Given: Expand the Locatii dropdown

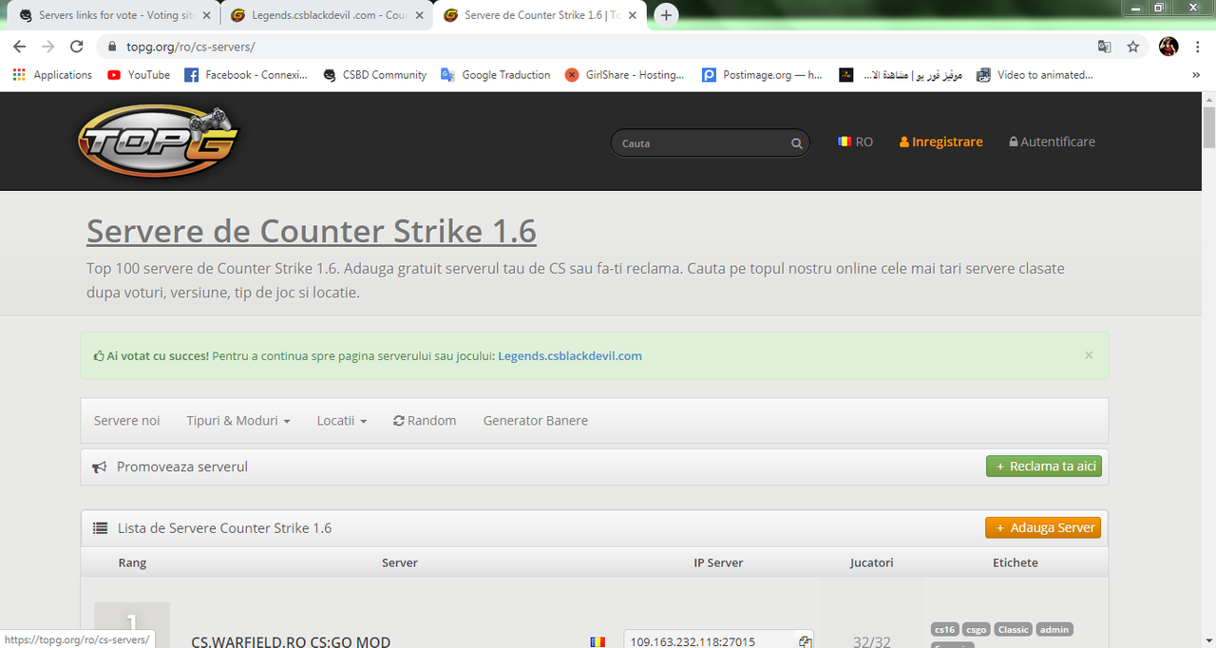Looking at the screenshot, I should (342, 421).
